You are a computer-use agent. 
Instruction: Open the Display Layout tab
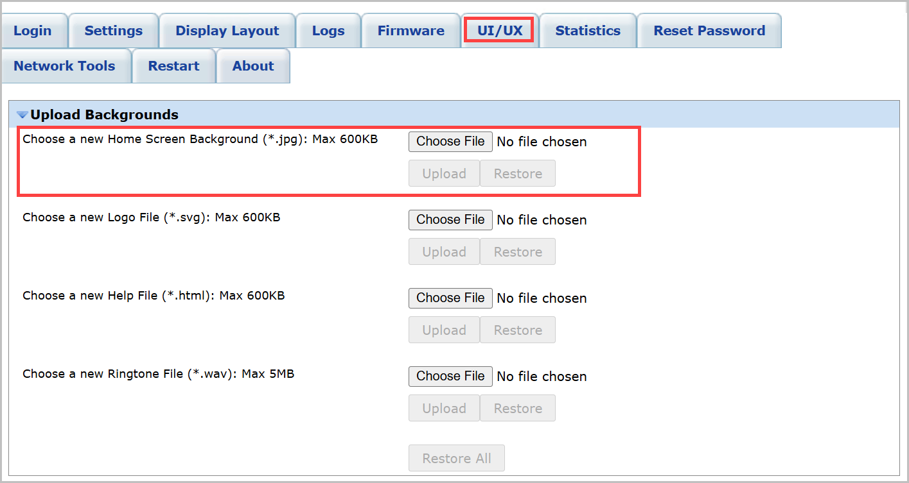pos(227,31)
